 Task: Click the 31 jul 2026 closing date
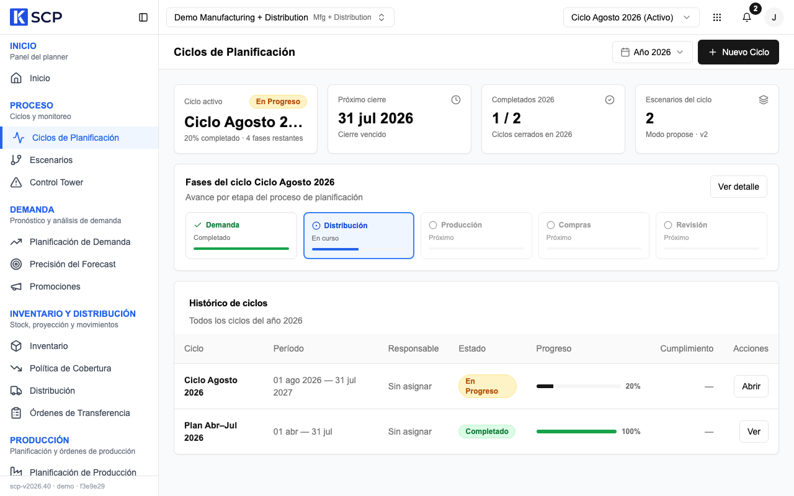376,118
